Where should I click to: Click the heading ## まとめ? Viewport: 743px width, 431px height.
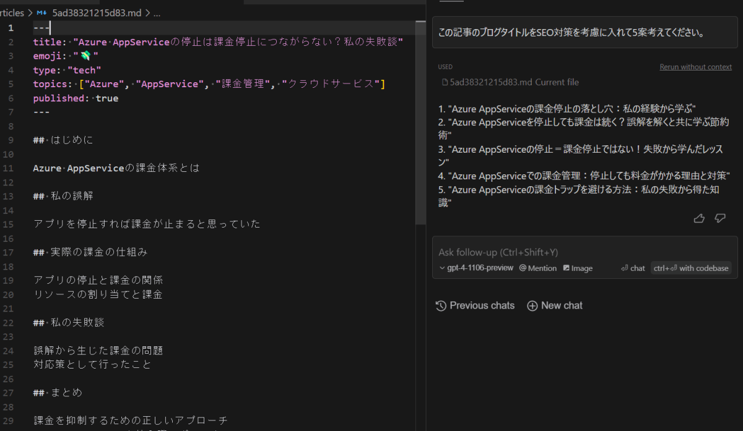[x=58, y=393]
